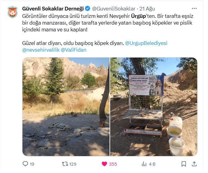Open the @ValiFidan mention

pyautogui.click(x=74, y=50)
